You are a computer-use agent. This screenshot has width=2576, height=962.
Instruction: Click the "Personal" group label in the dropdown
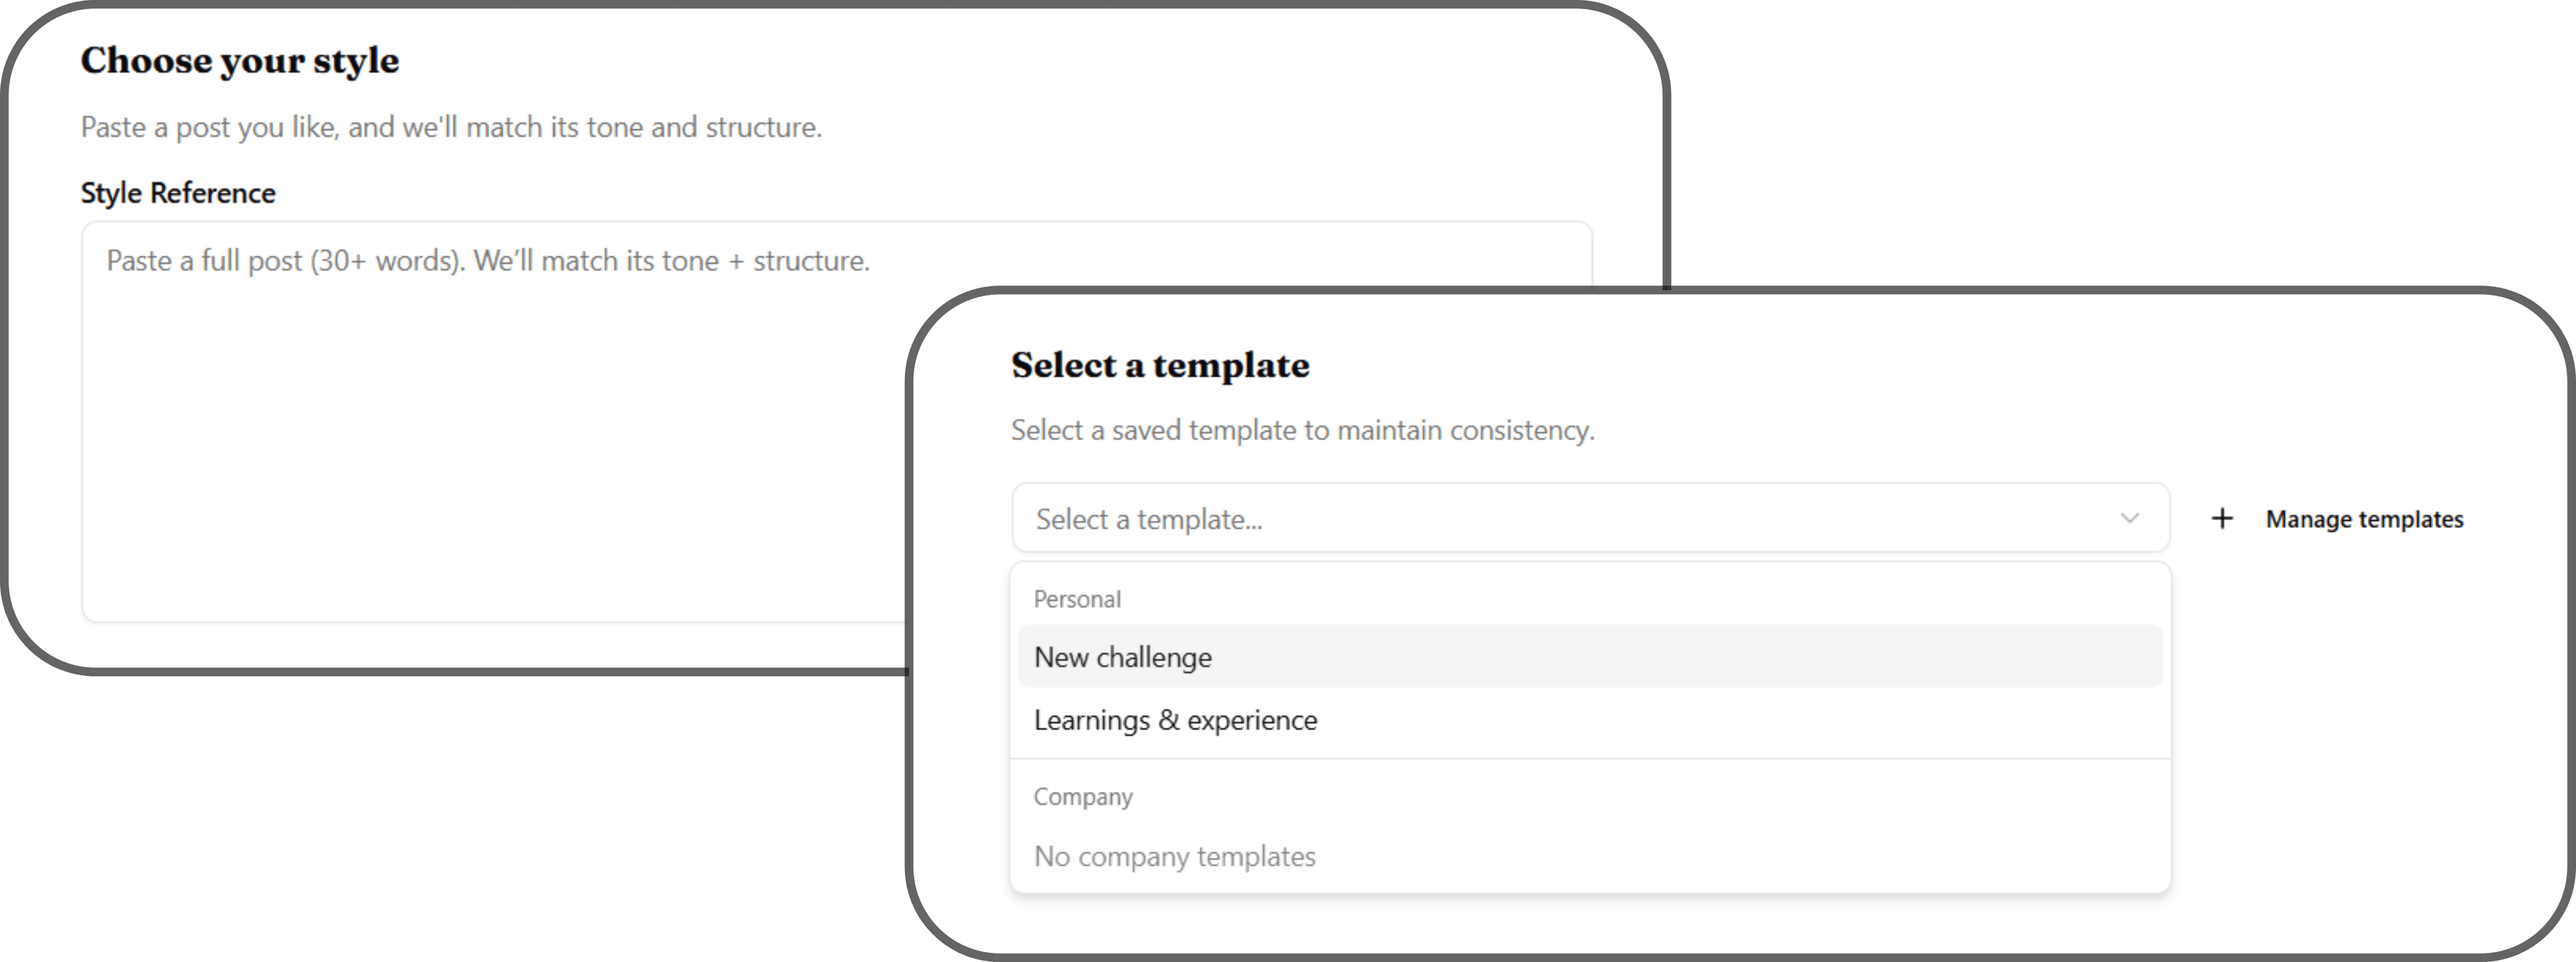click(x=1077, y=599)
